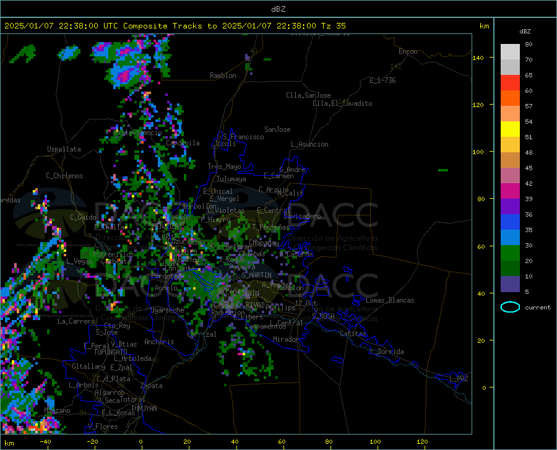557x450 pixels.
Task: Click the cyan 'current' ellipse legend icon
Action: tap(510, 307)
